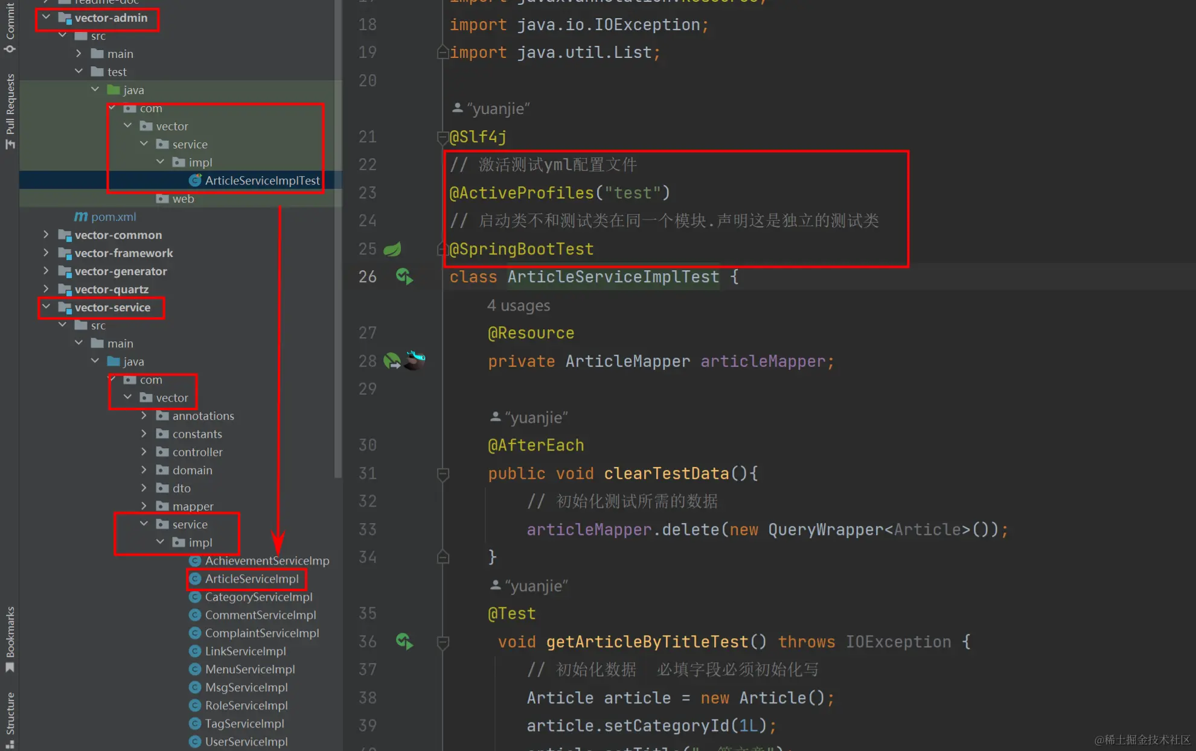Expand vector-common module
Screen dimensions: 1196x751
pyautogui.click(x=46, y=235)
